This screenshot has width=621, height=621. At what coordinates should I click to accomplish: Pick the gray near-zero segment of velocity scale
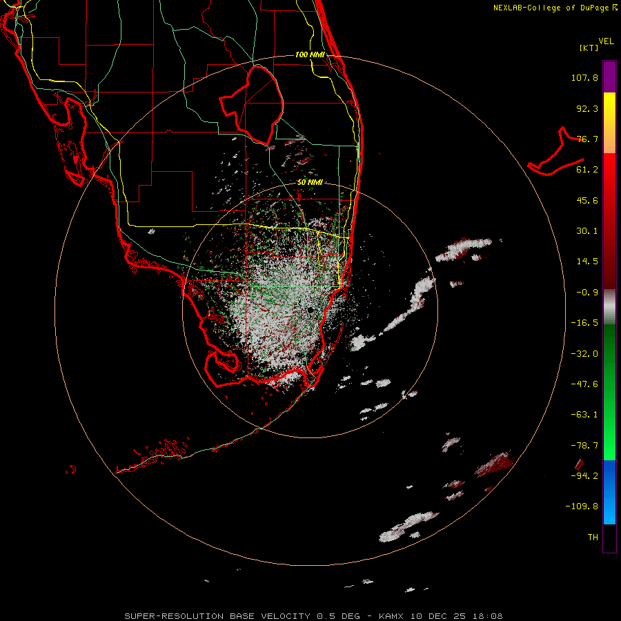[x=609, y=306]
